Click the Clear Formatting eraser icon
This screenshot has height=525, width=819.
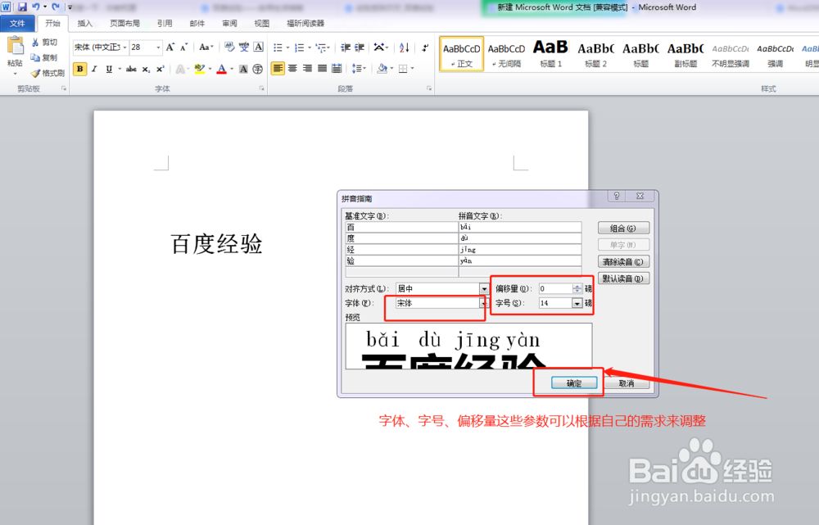229,47
